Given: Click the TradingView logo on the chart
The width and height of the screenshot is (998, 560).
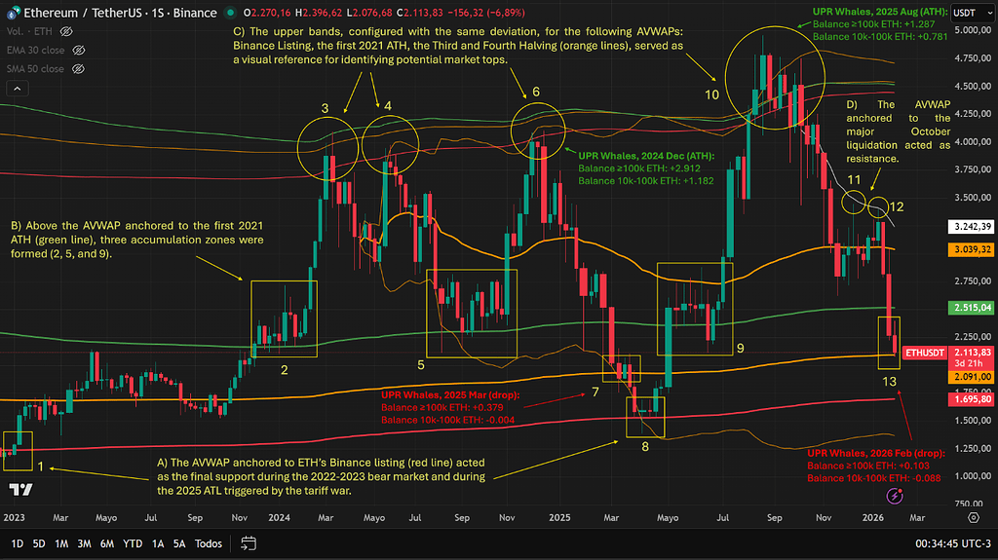Looking at the screenshot, I should click(x=17, y=490).
